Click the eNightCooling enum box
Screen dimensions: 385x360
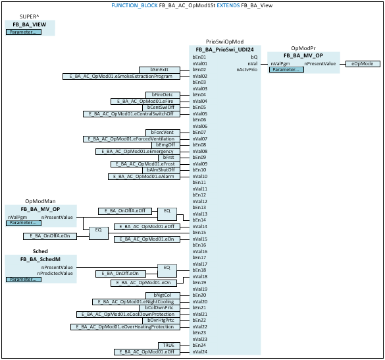(136, 302)
